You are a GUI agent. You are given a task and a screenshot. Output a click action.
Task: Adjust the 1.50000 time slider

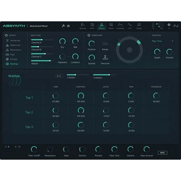[x=78, y=75]
